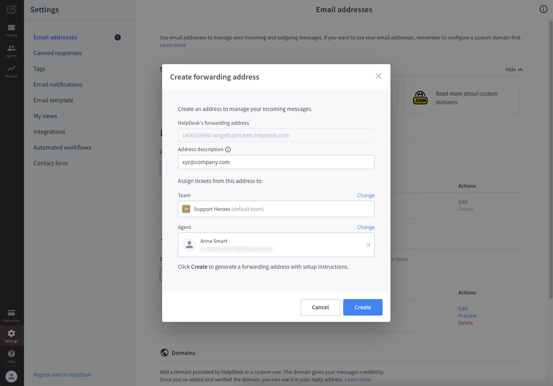The height and width of the screenshot is (386, 553).
Task: Click Migrate data to HelpDesk link
Action: (62, 375)
